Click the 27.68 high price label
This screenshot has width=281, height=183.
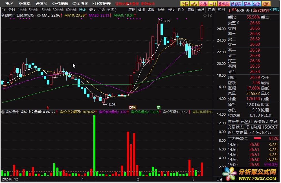167,21
